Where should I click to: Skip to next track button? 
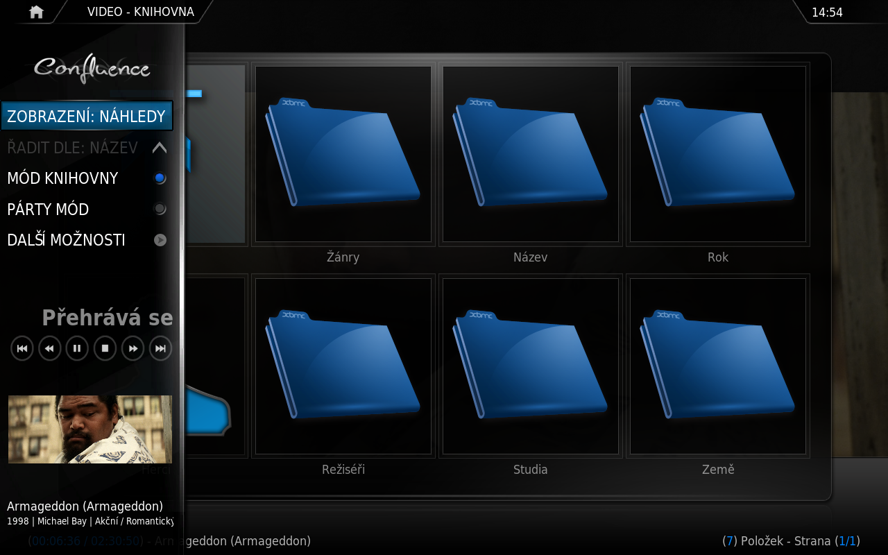coord(160,348)
